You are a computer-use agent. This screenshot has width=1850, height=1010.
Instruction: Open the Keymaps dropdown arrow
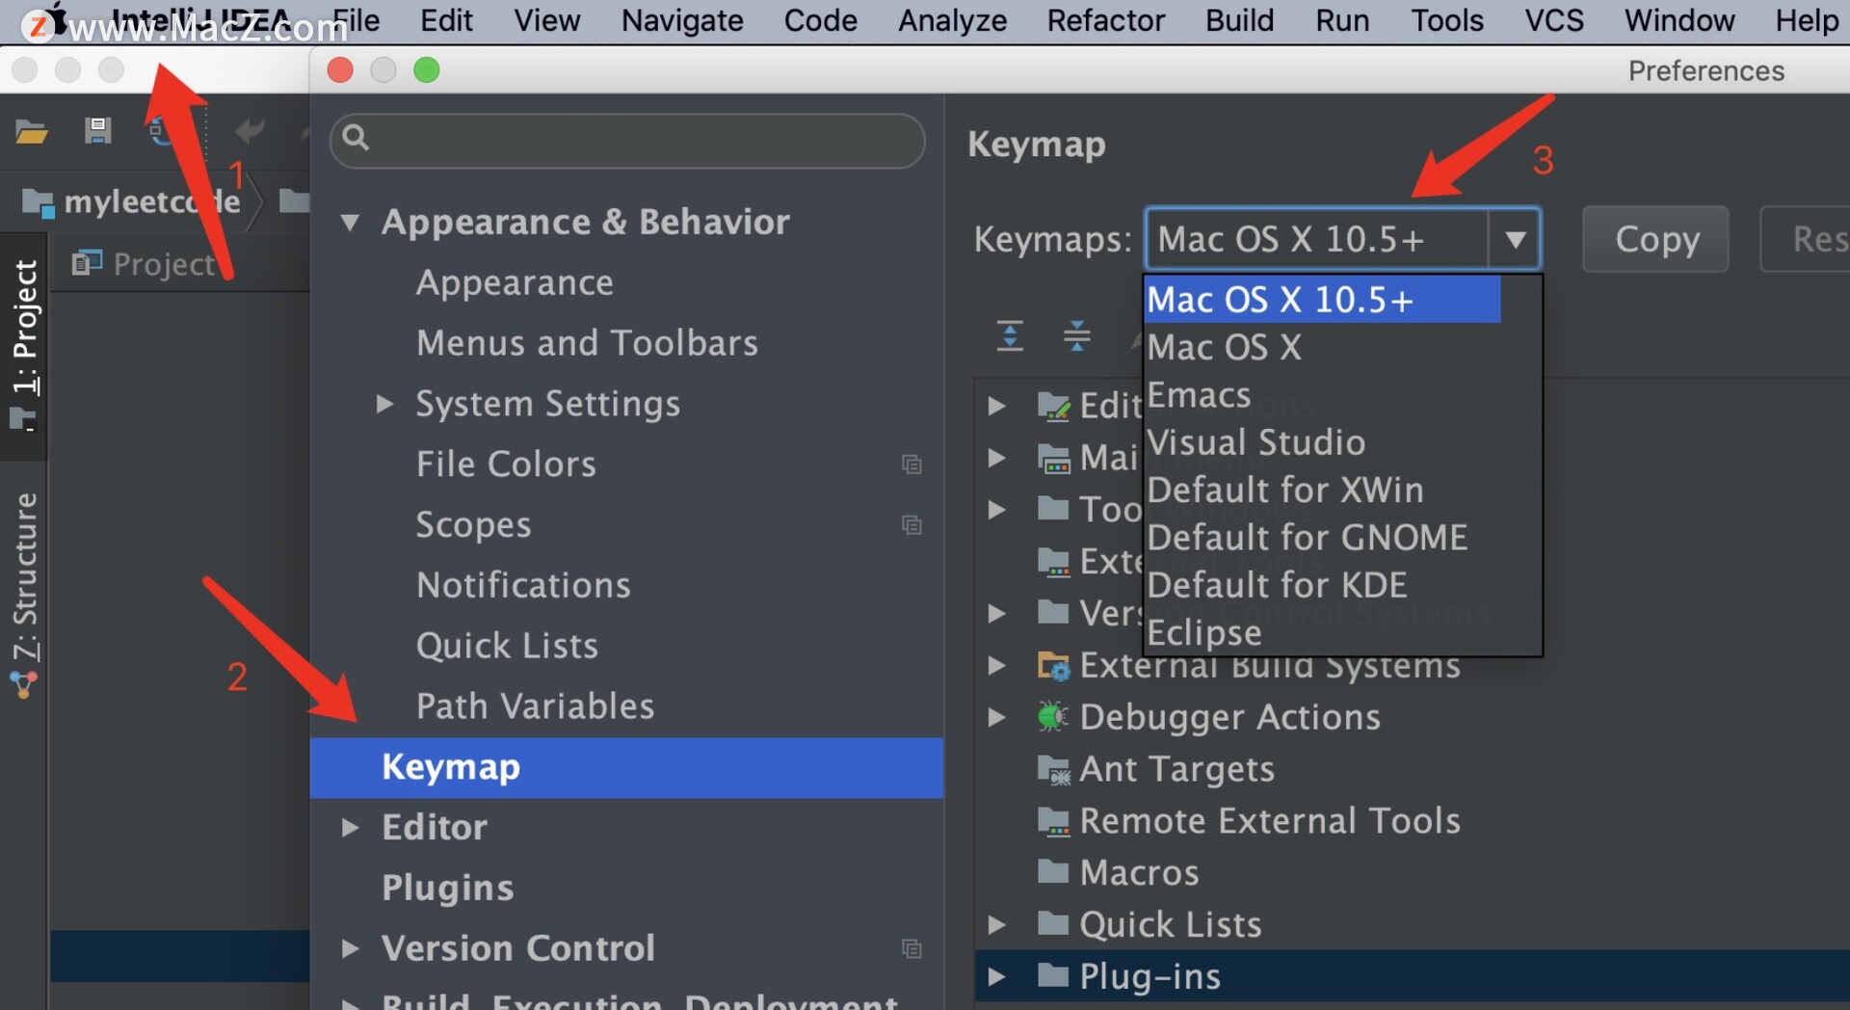tap(1517, 239)
